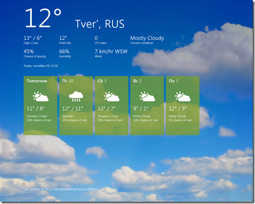
Task: Select the Вс 2 heading in the fourth tile
Action: point(138,81)
